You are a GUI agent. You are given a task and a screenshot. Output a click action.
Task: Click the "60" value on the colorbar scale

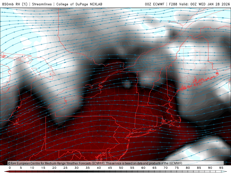pyautogui.click(x=143, y=168)
